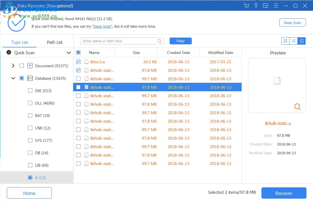The height and width of the screenshot is (204, 313).
Task: Open the Type List tab
Action: [20, 42]
